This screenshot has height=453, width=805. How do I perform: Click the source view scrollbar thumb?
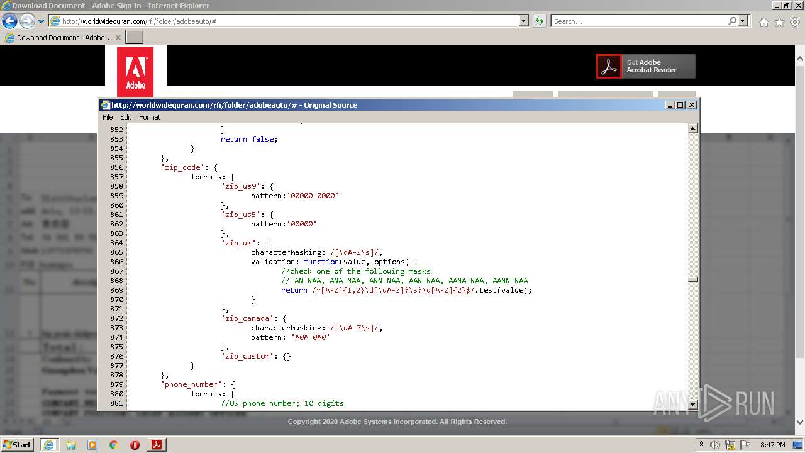pos(693,280)
